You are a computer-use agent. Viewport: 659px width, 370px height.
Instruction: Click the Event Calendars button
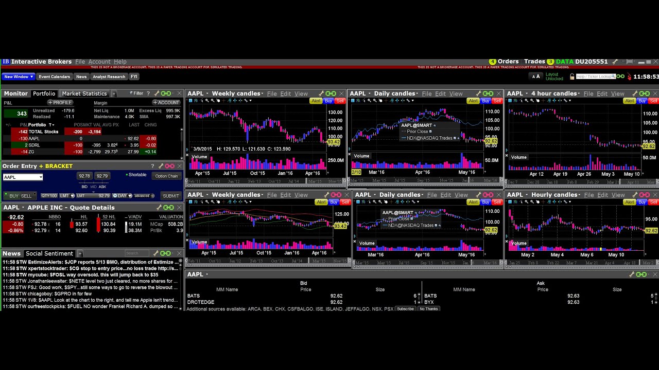(x=54, y=77)
